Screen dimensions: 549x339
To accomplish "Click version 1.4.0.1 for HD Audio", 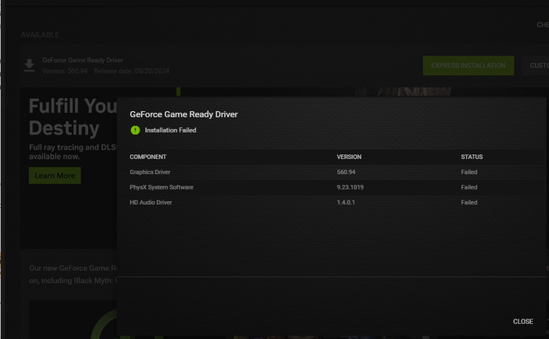I will tap(346, 202).
